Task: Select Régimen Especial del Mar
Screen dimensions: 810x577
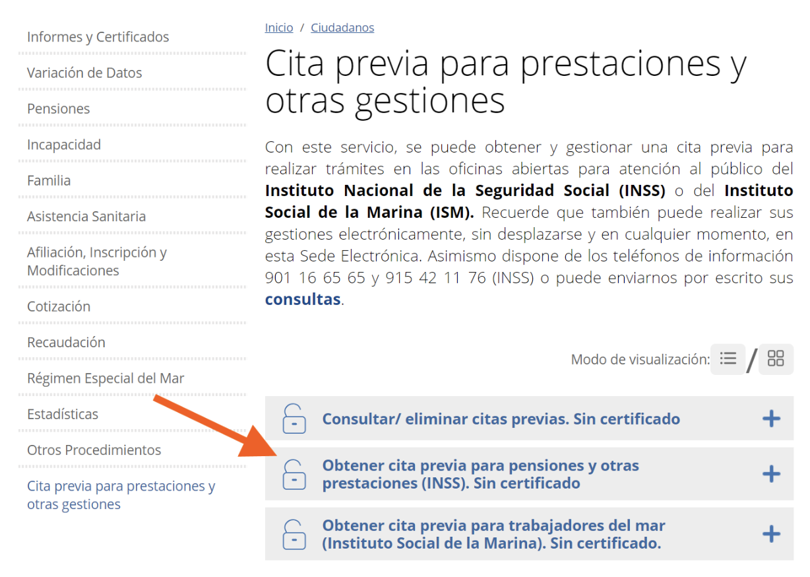Action: pos(106,378)
